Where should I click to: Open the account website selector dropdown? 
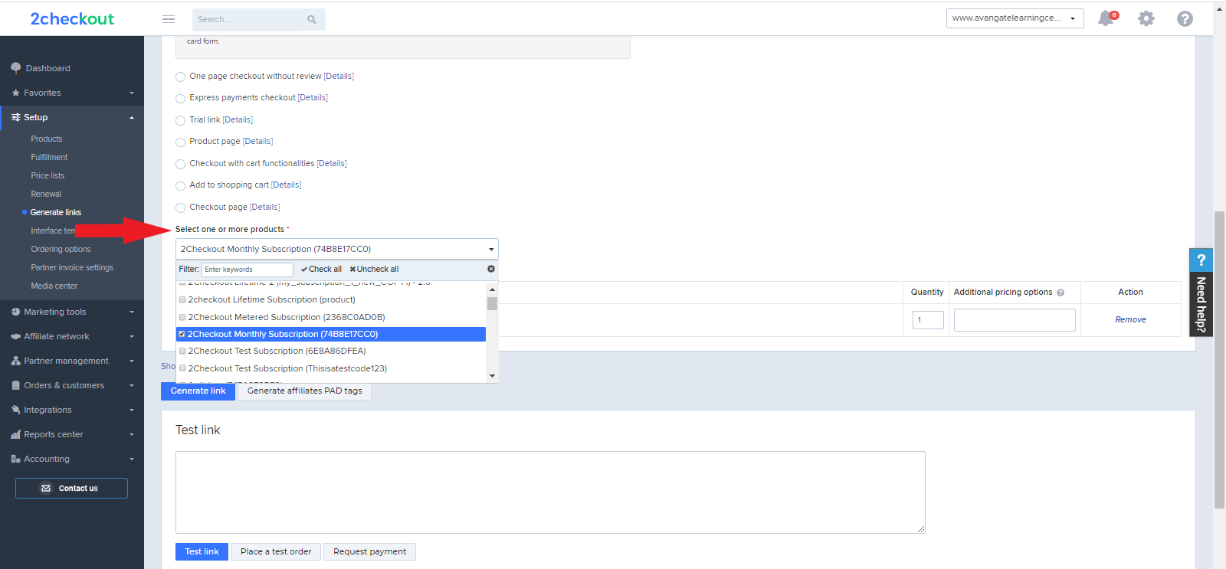1015,18
